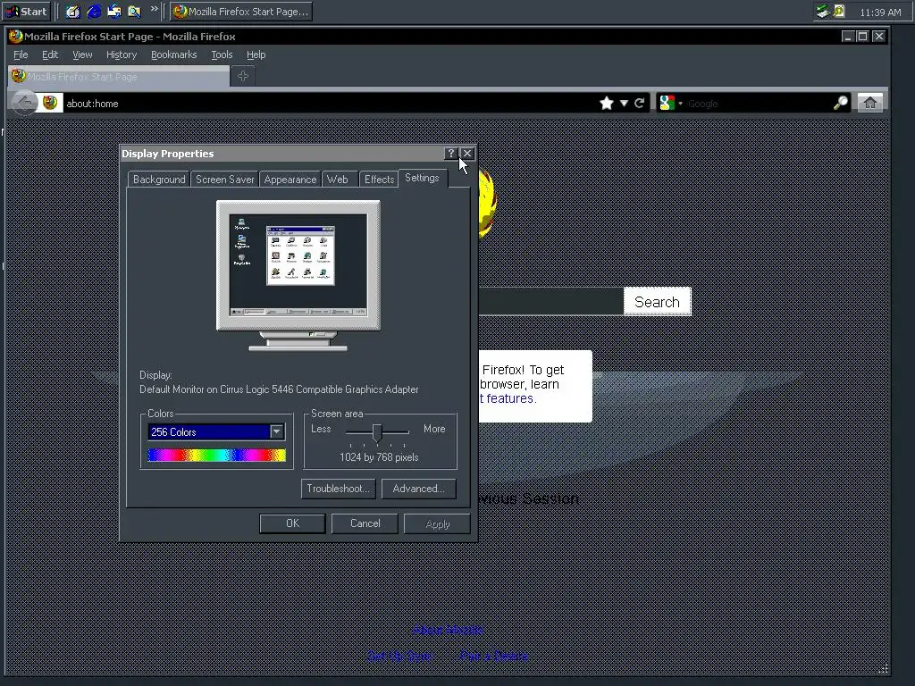
Task: Click the taskbar clock showing 11:39 AM
Action: tap(880, 13)
